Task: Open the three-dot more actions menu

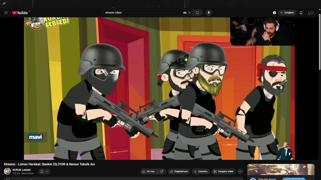Action: coord(240,171)
